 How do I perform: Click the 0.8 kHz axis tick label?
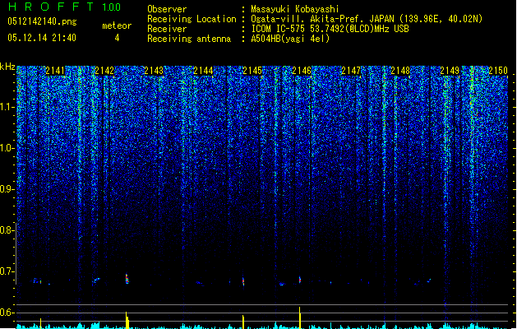[7, 230]
